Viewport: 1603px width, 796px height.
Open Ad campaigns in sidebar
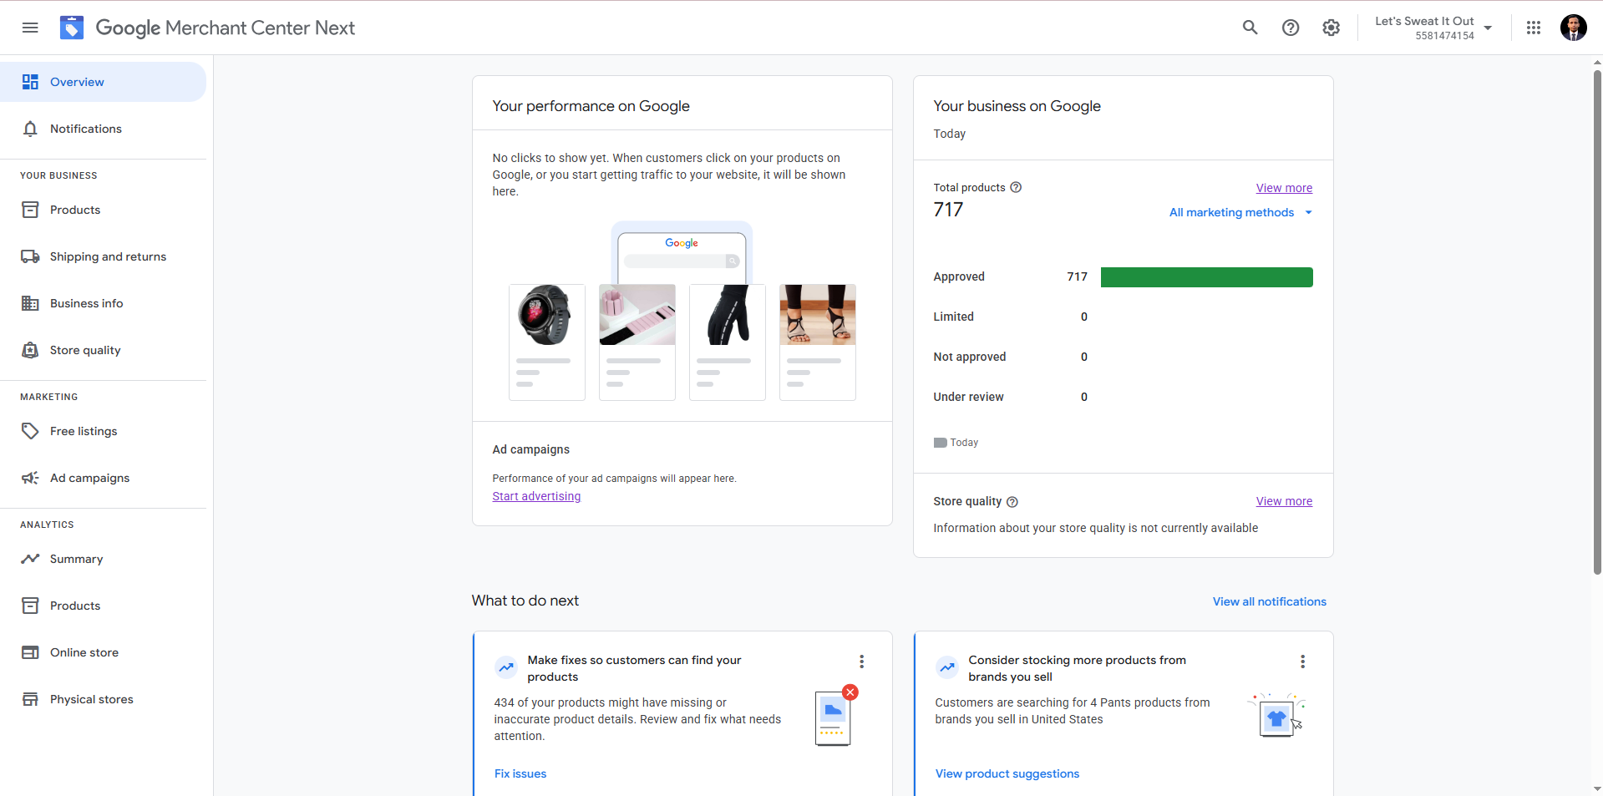coord(103,478)
